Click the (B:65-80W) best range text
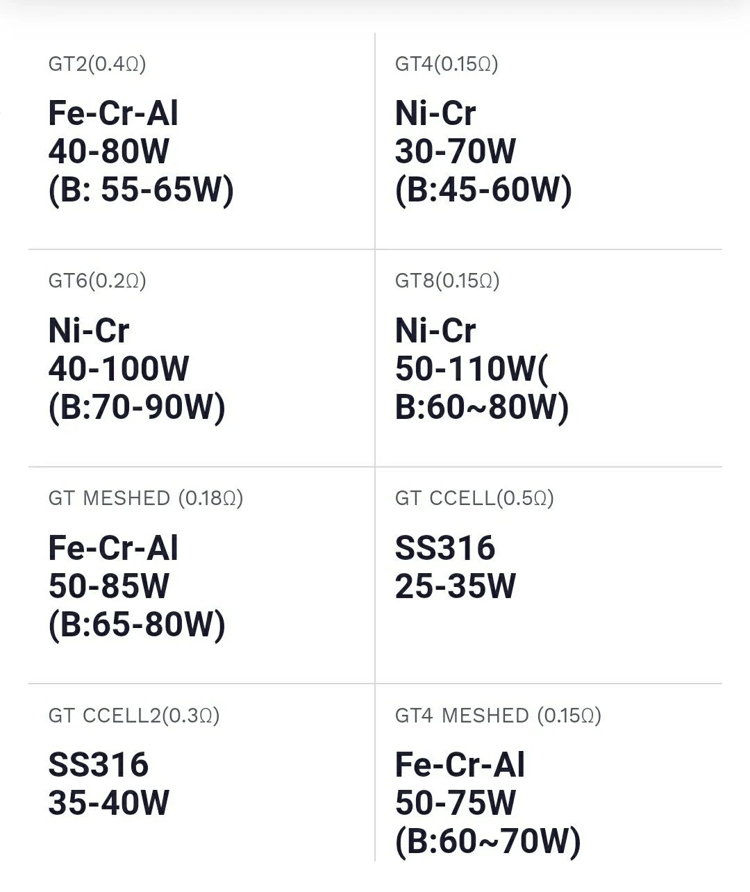The image size is (750, 892). 137,625
